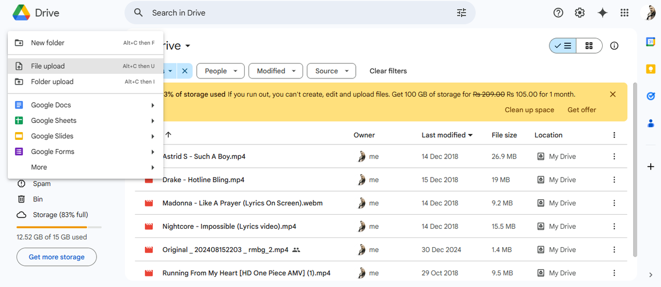Click Get offer link
661x287 pixels.
(x=582, y=110)
